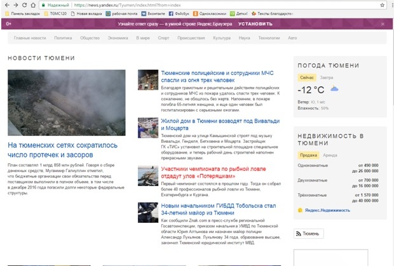
Task: Open the Тюмень RSS feed button
Action: (308, 234)
